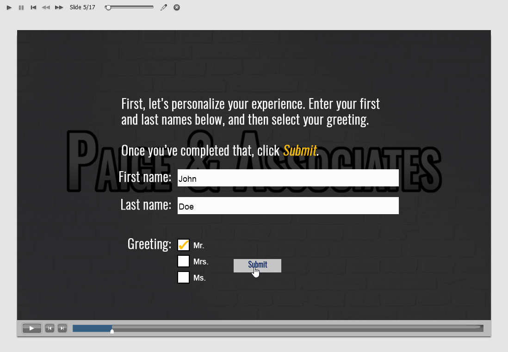Click the unplayed grey area of playbar
The height and width of the screenshot is (352, 508).
tap(297, 328)
